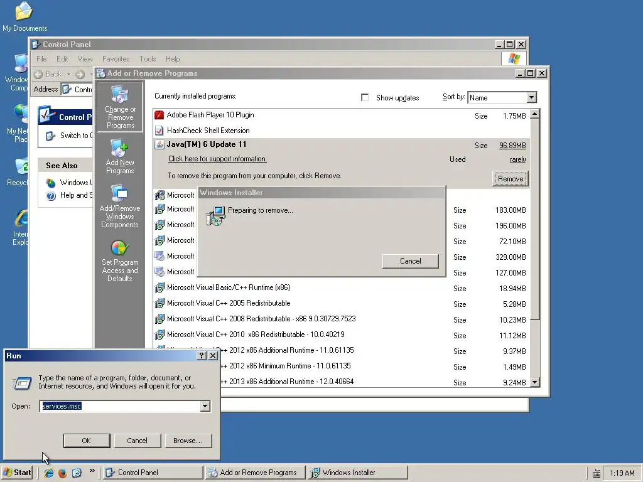The height and width of the screenshot is (482, 643).
Task: Click Remove button for Java 6 Update 11
Action: tap(510, 179)
